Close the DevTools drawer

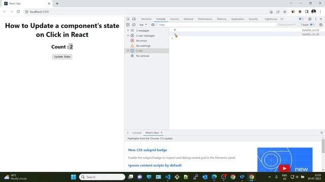[321, 132]
